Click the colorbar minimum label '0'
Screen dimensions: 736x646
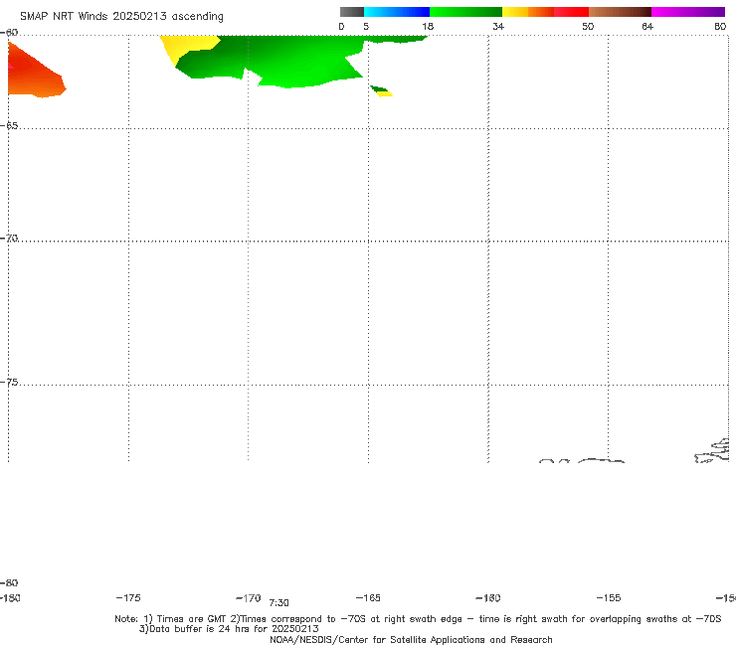click(x=342, y=26)
